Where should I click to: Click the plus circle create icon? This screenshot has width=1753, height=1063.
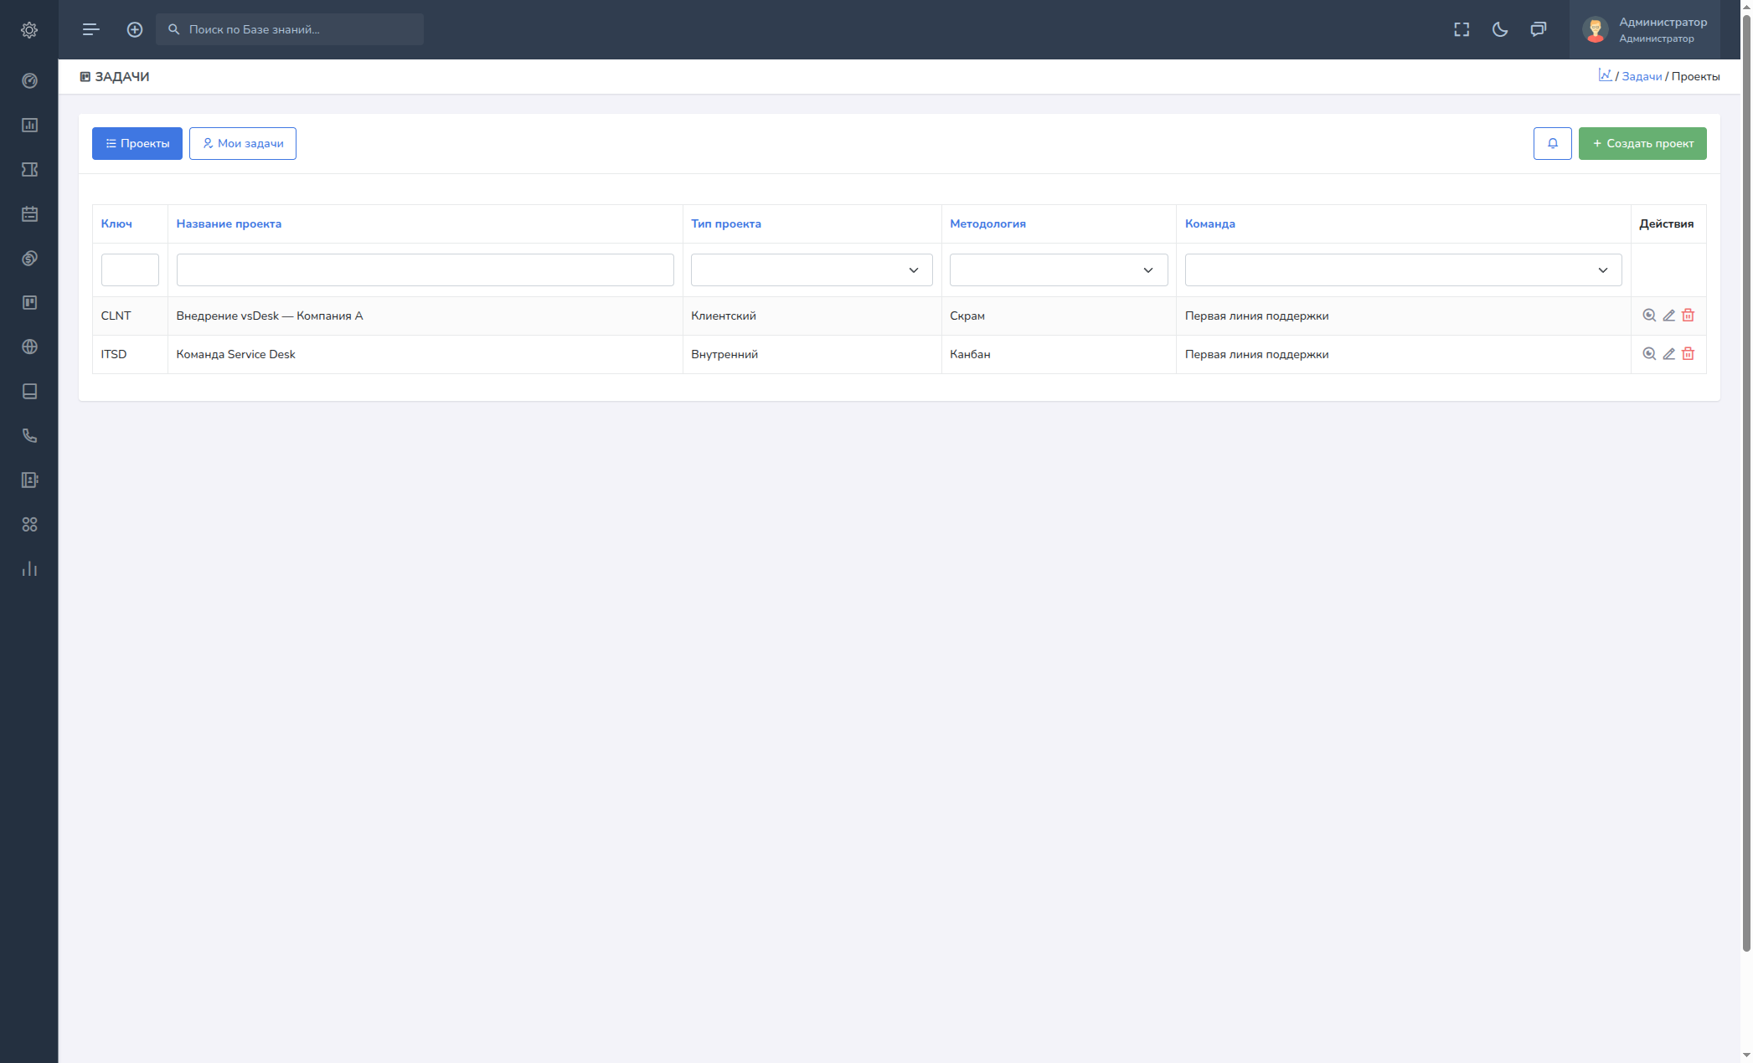coord(135,29)
